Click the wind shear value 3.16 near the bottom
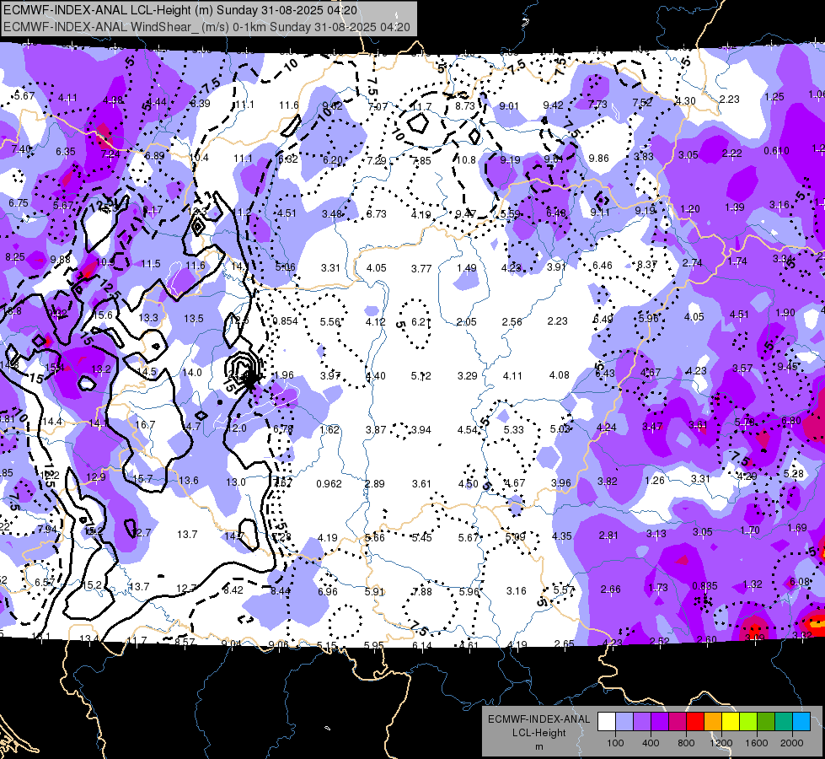 pos(516,591)
